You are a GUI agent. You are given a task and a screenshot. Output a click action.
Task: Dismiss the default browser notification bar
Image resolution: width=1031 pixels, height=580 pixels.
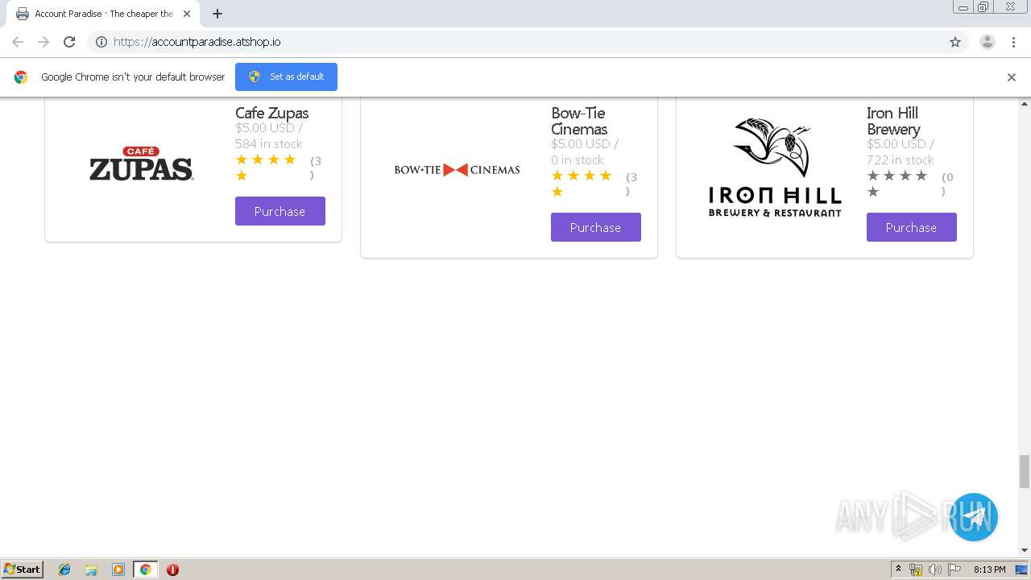click(1012, 77)
